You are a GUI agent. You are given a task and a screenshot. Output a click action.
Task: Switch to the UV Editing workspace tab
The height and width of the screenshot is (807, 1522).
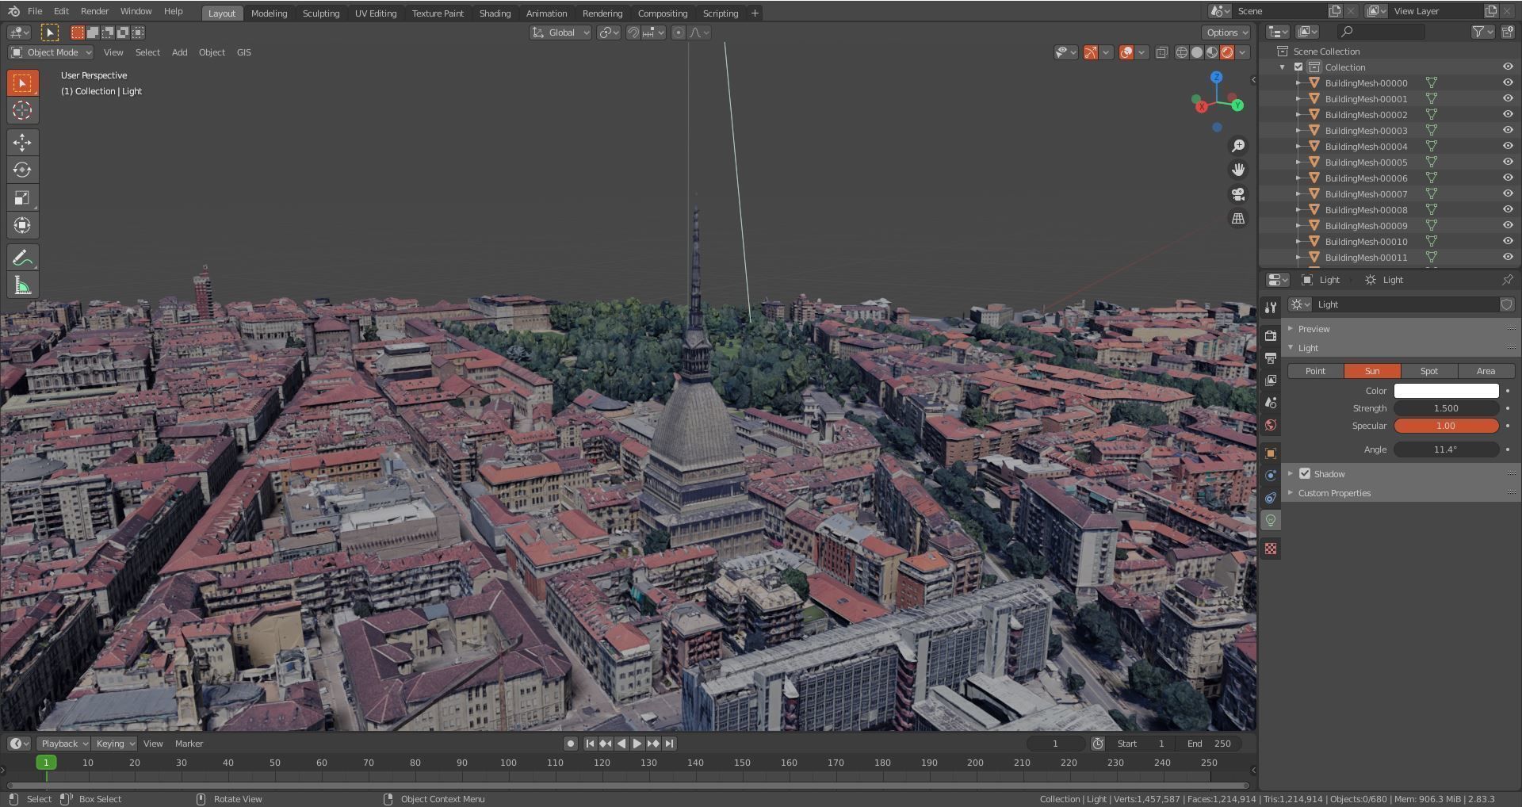pyautogui.click(x=376, y=13)
